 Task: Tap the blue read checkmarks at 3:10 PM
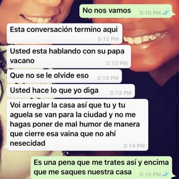166,13
